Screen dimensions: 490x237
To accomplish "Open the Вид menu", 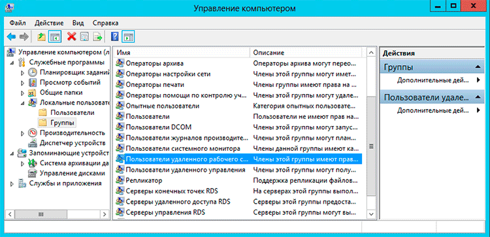I will (78, 23).
